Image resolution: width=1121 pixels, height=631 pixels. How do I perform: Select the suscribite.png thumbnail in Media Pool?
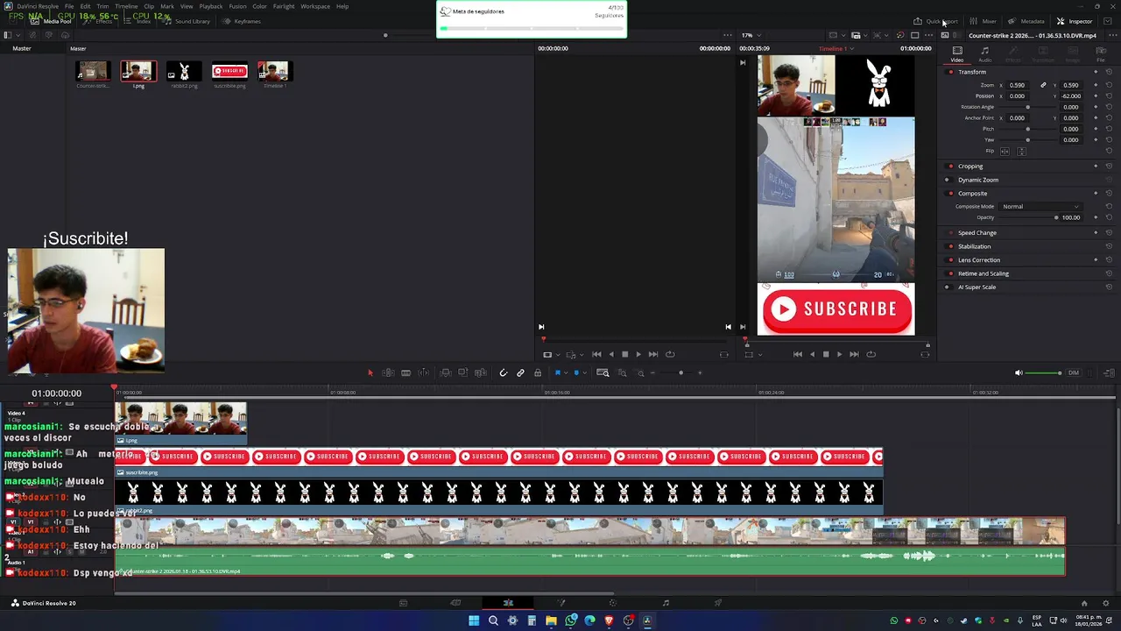pyautogui.click(x=229, y=71)
